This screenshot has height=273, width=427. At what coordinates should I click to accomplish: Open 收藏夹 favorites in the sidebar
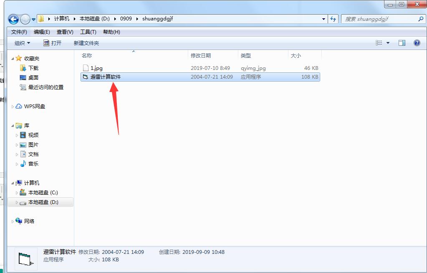32,58
